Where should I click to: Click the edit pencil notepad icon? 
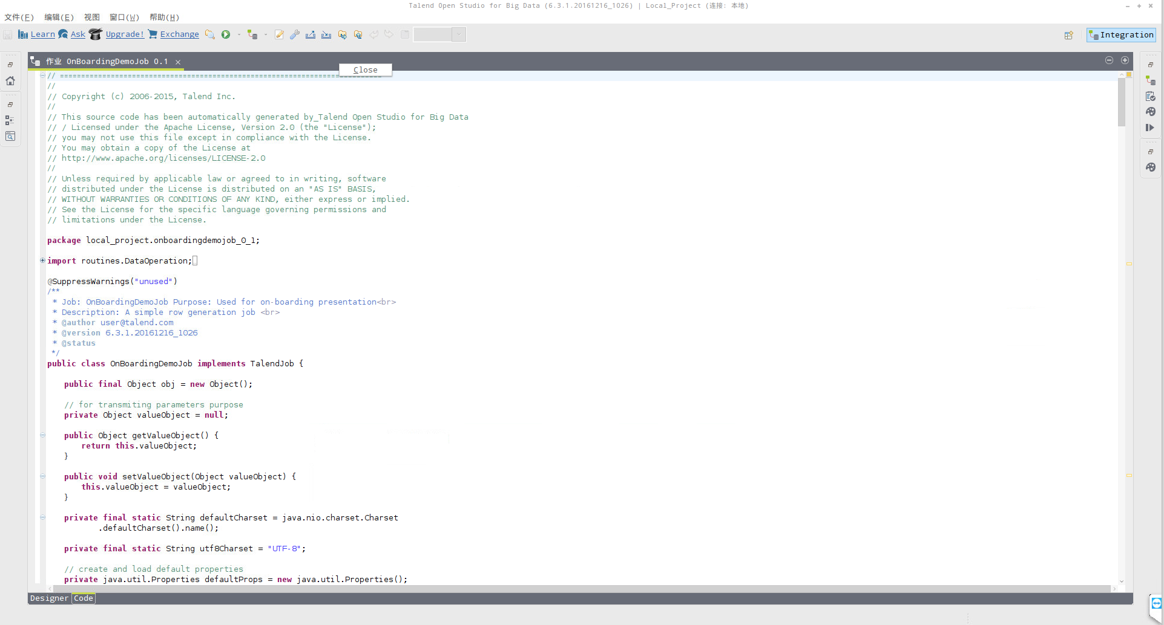click(x=279, y=34)
